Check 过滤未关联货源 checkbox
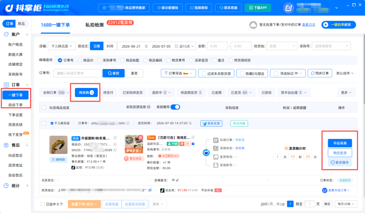 (x=204, y=74)
